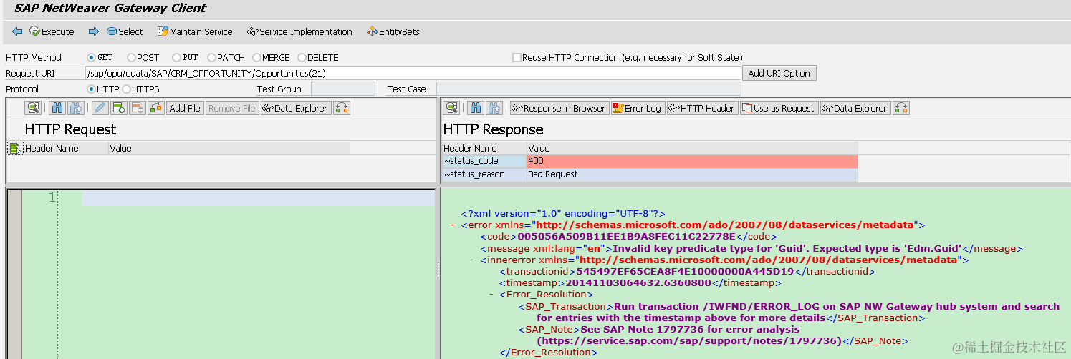Select the GET HTTP method
Image resolution: width=1071 pixels, height=359 pixels.
(x=91, y=57)
